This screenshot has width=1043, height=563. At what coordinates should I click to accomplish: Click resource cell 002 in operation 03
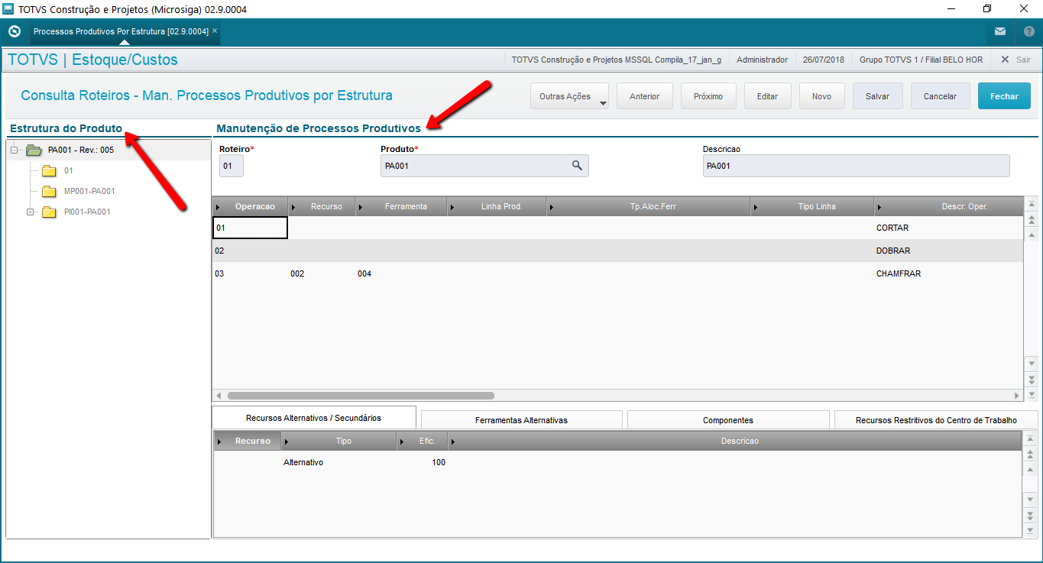point(322,273)
